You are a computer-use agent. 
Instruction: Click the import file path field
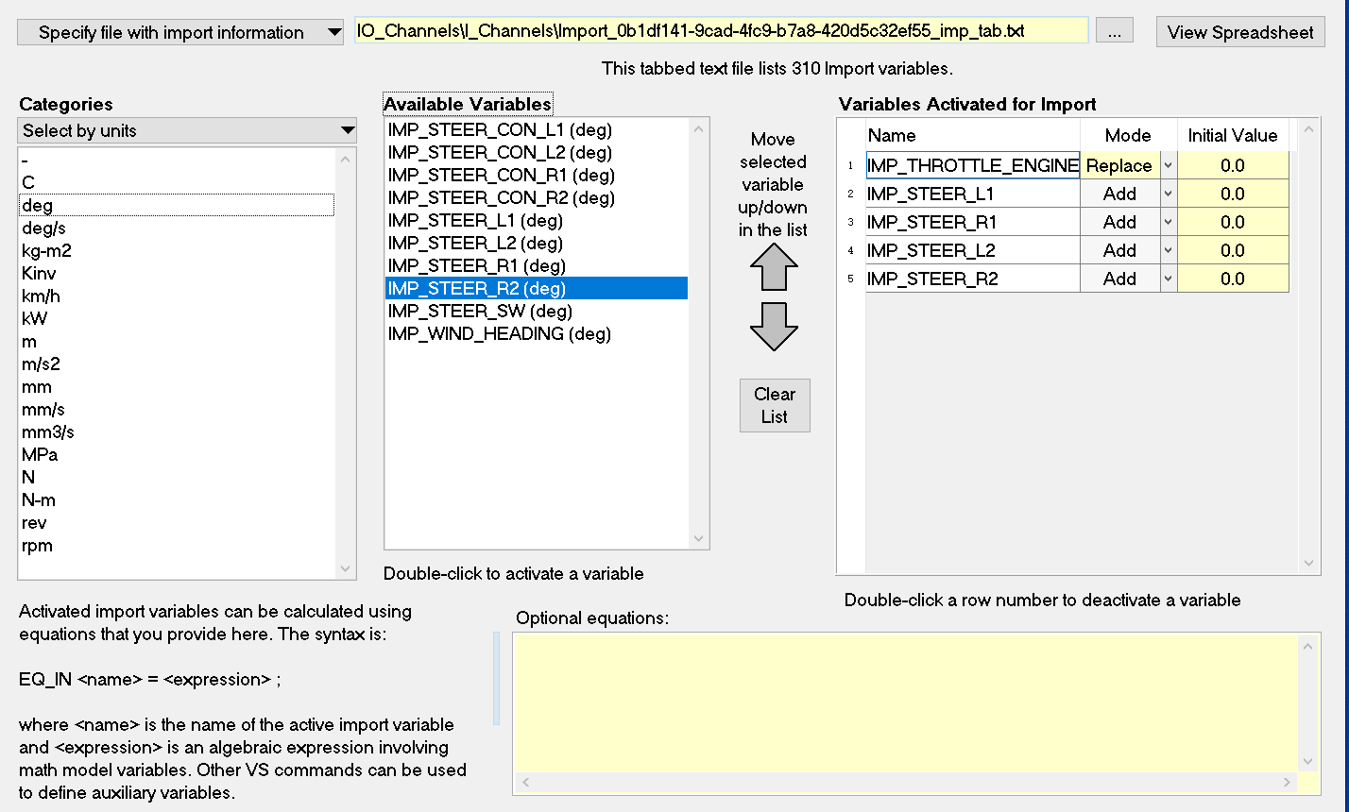pos(722,31)
